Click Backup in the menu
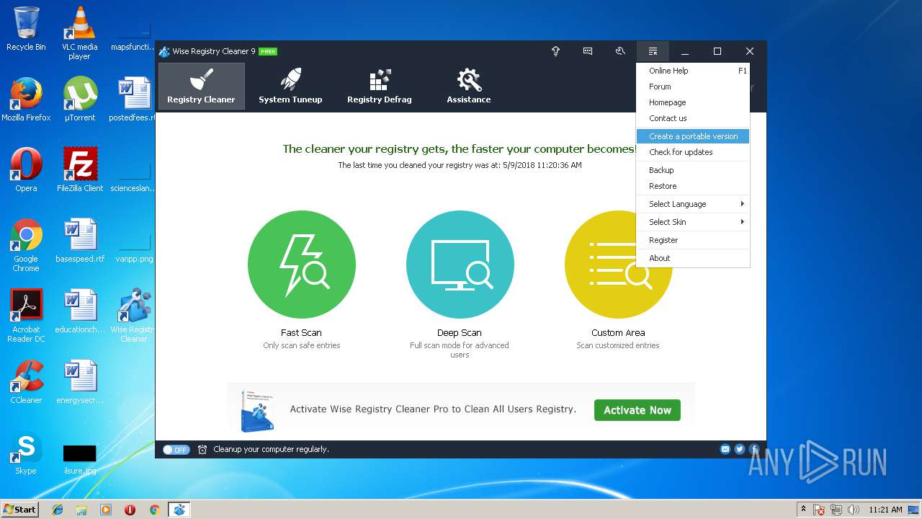This screenshot has width=922, height=519. tap(693, 170)
